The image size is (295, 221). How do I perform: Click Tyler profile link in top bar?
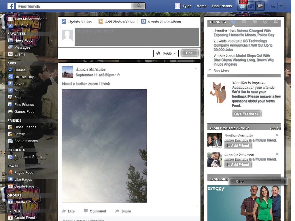pos(183,6)
